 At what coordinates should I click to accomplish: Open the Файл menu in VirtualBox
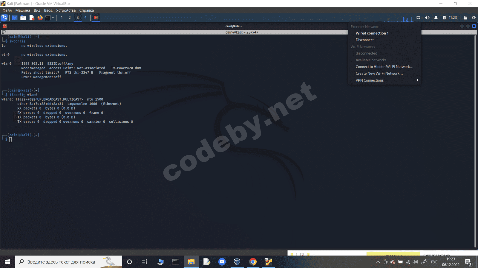click(x=7, y=10)
